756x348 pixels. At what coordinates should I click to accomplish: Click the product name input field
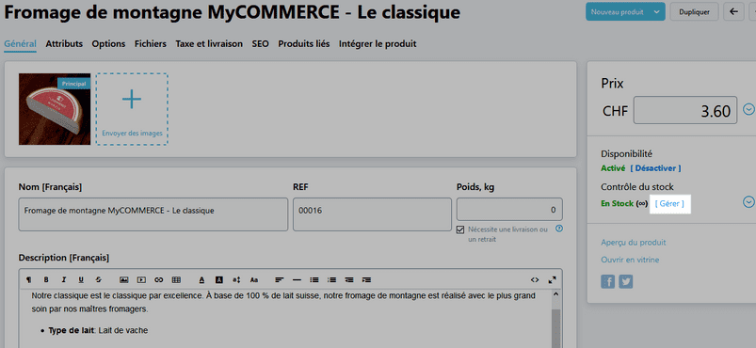pyautogui.click(x=153, y=214)
